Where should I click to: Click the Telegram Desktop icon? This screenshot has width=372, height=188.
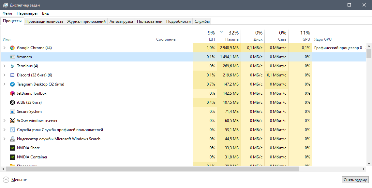pyautogui.click(x=12, y=84)
